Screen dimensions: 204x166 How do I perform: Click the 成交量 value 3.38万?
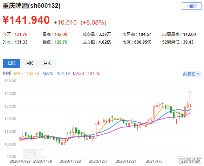pyautogui.click(x=104, y=34)
